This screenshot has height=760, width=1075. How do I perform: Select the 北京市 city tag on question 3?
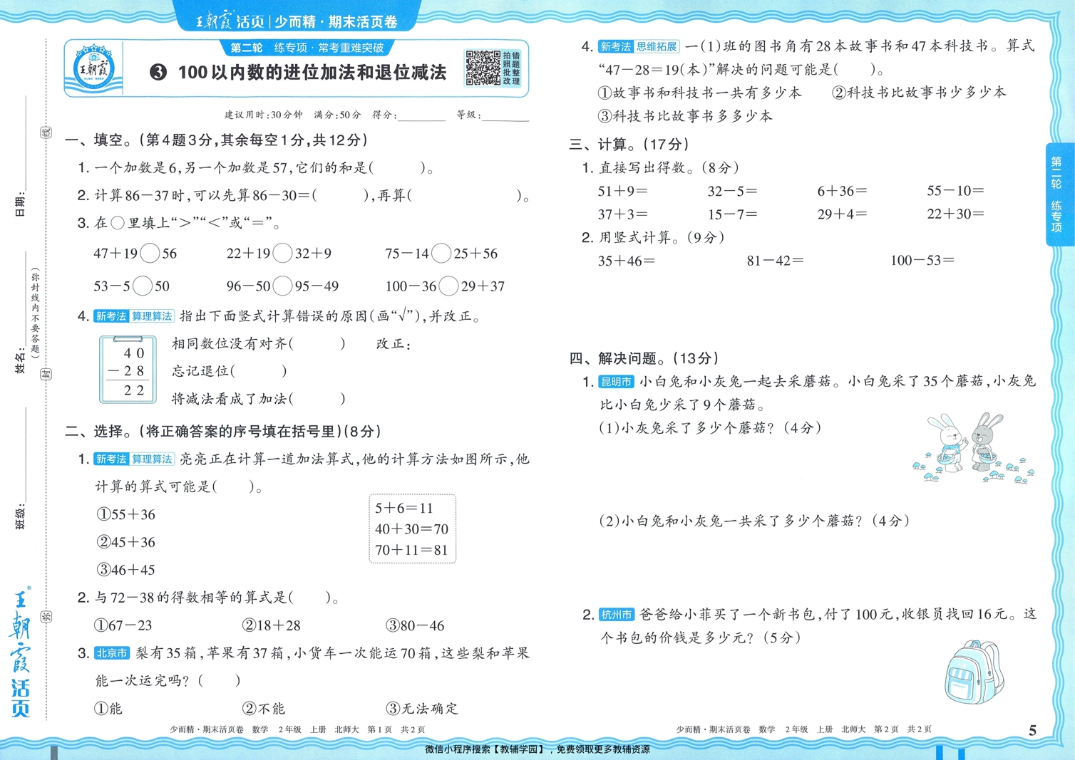point(112,652)
